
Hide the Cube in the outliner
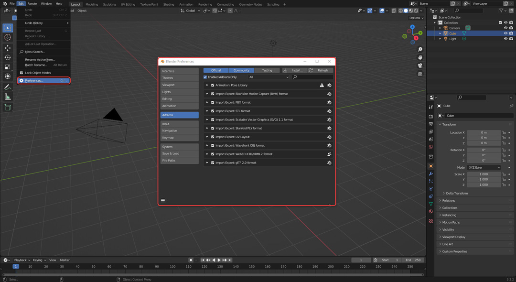click(505, 33)
